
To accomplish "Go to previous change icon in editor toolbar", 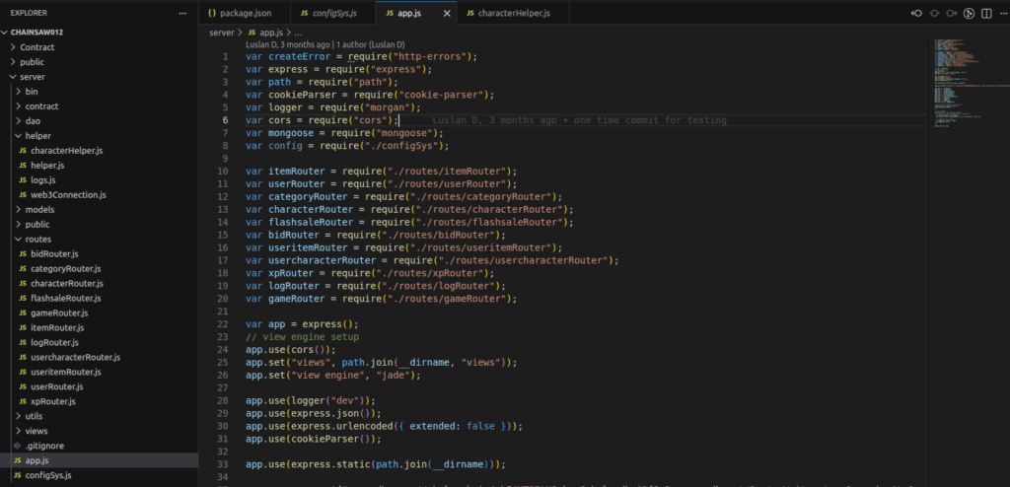I will [x=916, y=13].
